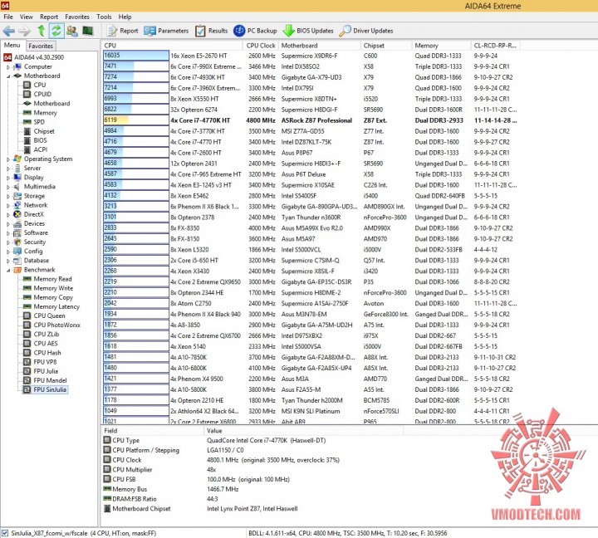Image resolution: width=598 pixels, height=538 pixels.
Task: Open Parameters from the toolbar
Action: point(166,31)
